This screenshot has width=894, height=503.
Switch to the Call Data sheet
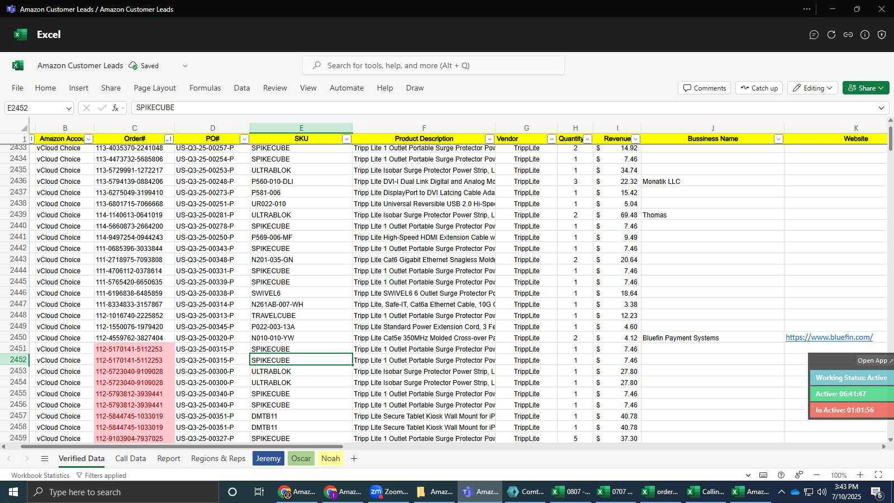(x=131, y=459)
